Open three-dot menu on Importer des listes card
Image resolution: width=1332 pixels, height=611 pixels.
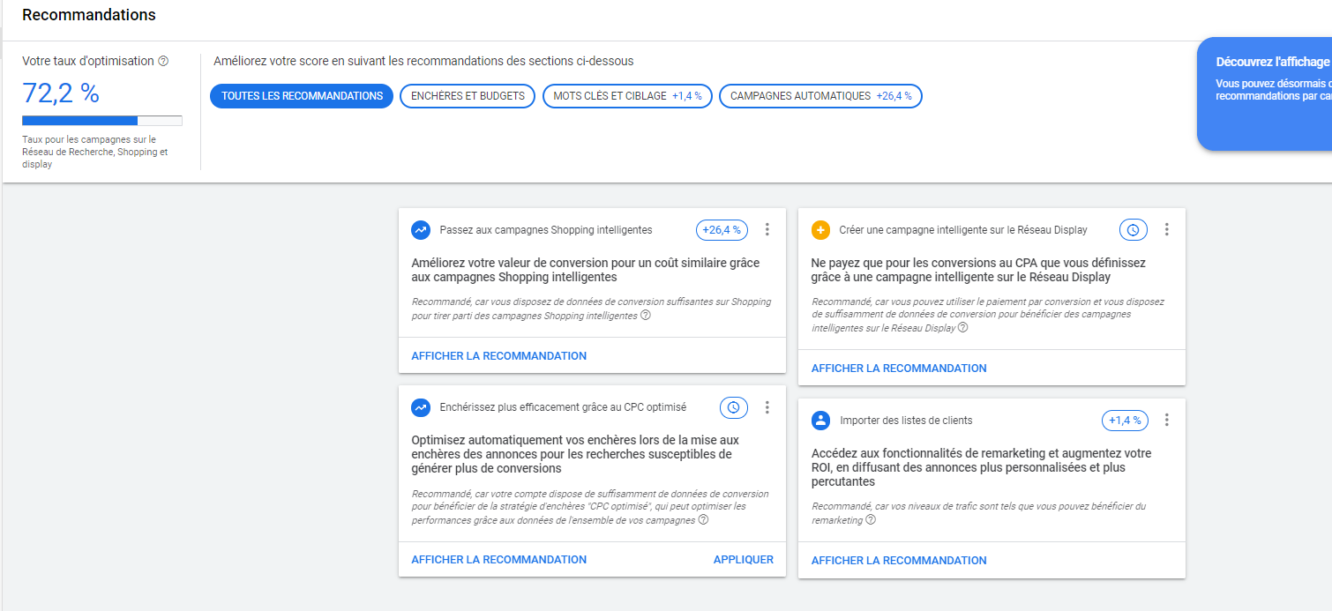(x=1167, y=421)
